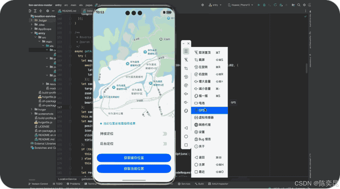340x189 pixels.
Task: Open the TODO tool window
Action: pyautogui.click(x=58, y=184)
